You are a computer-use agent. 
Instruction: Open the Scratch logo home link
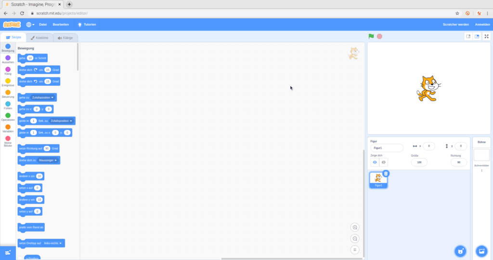(x=12, y=24)
